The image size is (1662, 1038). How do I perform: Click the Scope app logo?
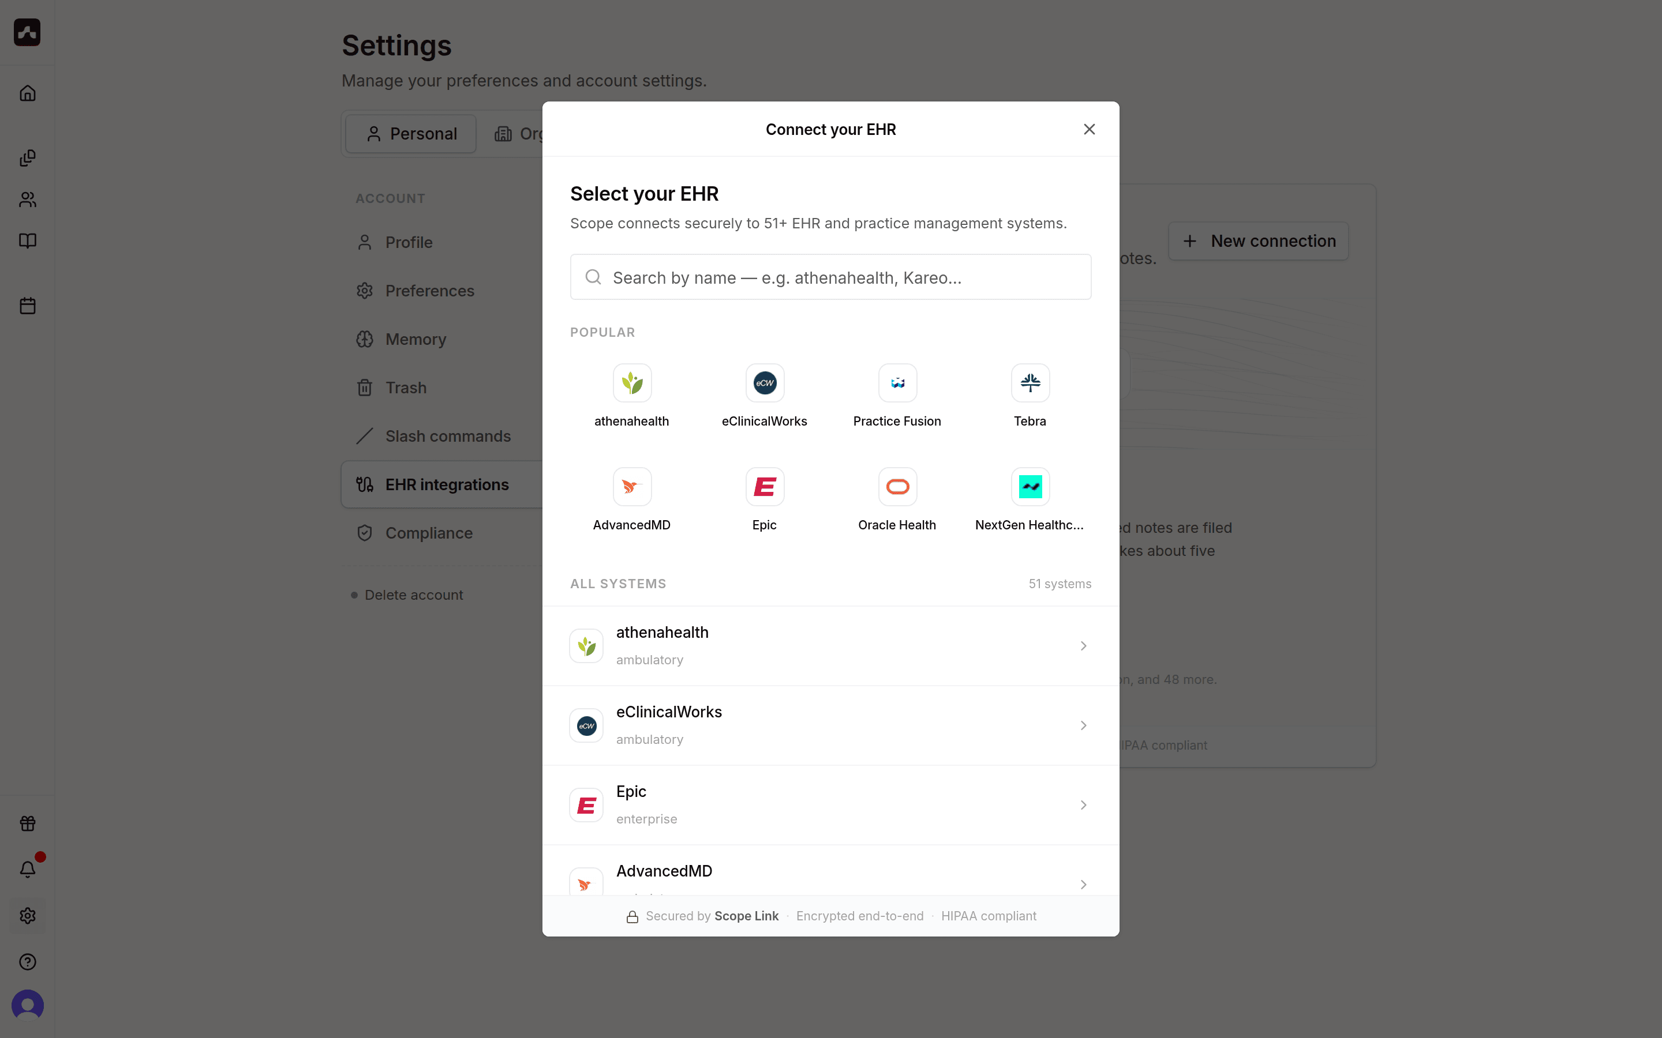point(28,32)
